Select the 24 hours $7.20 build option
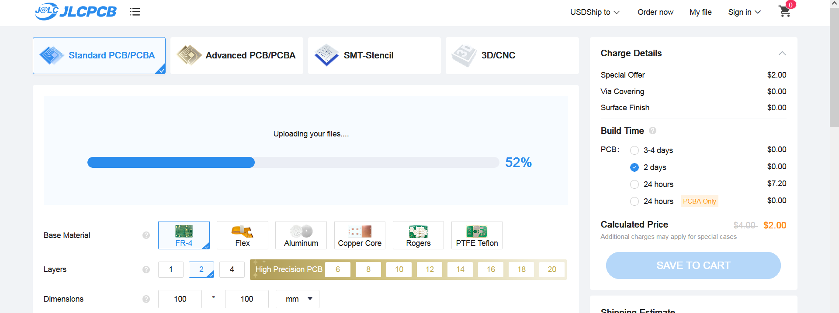839x313 pixels. [634, 184]
